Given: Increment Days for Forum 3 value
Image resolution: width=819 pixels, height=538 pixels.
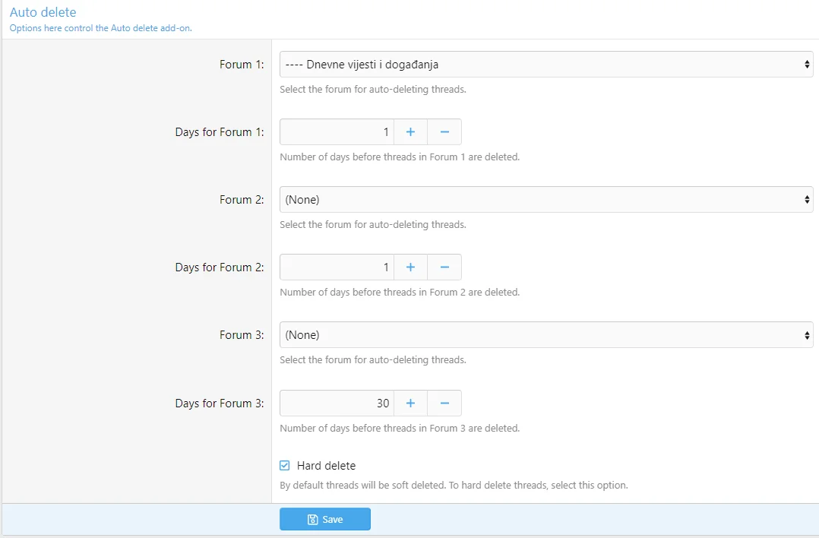Looking at the screenshot, I should click(x=410, y=403).
